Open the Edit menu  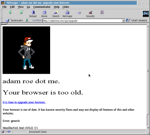tap(12, 7)
